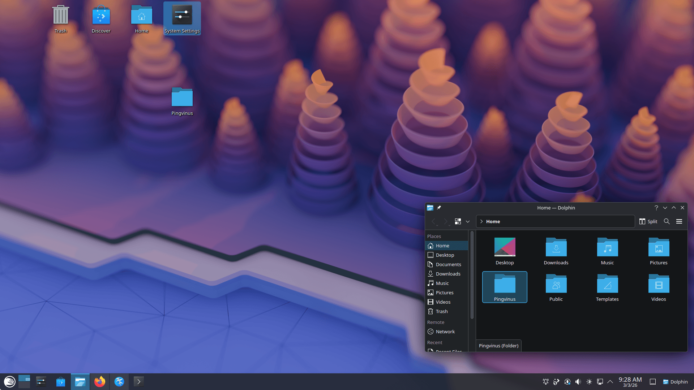Viewport: 694px width, 390px height.
Task: Click the breadcrumb chevron before Home
Action: coord(481,221)
